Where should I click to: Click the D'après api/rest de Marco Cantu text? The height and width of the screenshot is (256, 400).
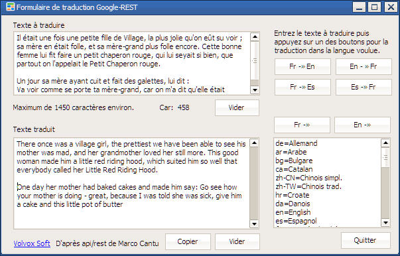107,243
